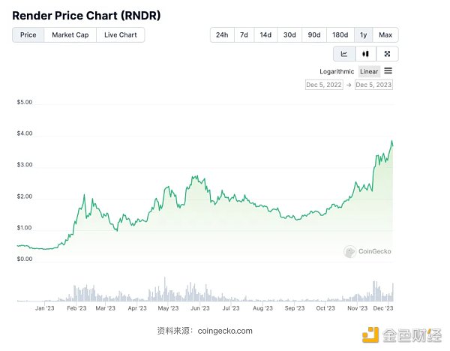
Task: Show the 24h price range
Action: pos(222,35)
